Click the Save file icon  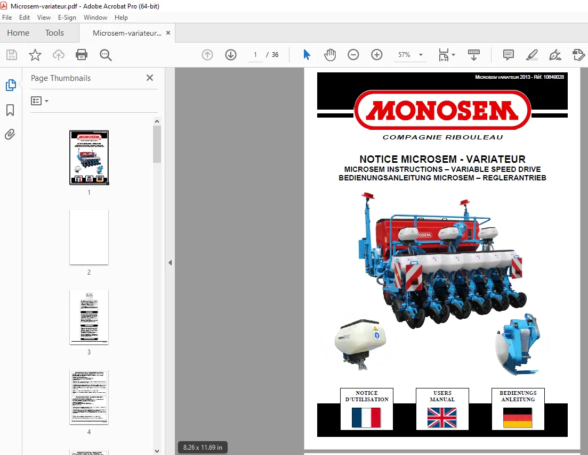(12, 55)
